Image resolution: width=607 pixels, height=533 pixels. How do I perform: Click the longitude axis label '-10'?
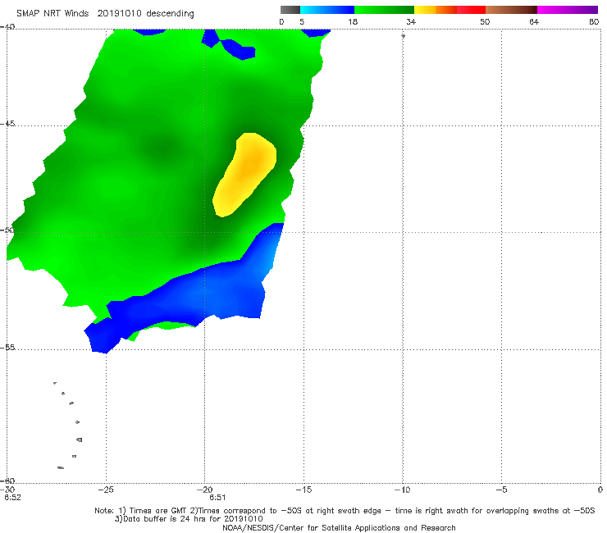tap(402, 490)
